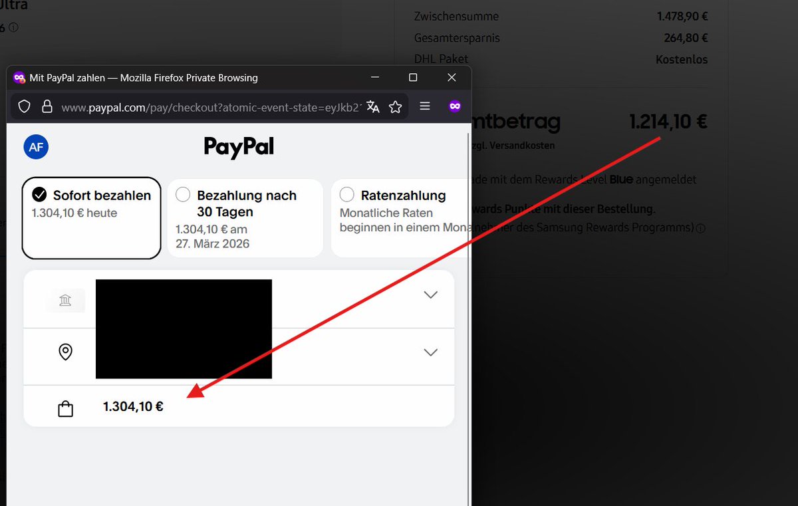Open the Firefox hamburger menu
Screen dimensions: 798x506
(425, 106)
